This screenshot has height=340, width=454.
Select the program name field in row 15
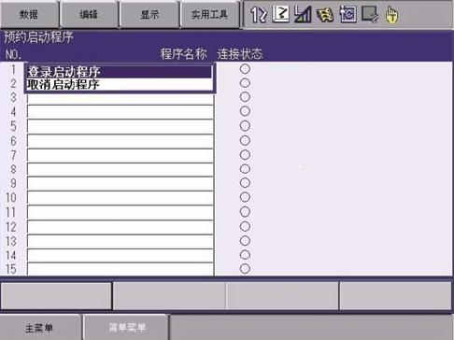click(121, 269)
